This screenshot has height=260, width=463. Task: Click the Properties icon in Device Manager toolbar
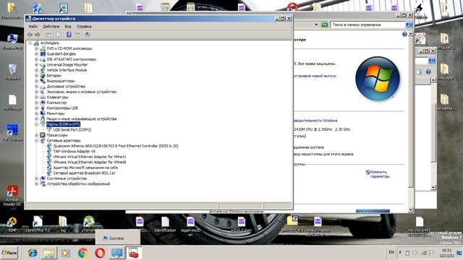click(59, 35)
